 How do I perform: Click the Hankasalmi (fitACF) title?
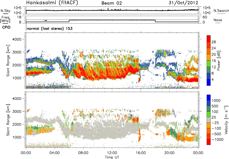pos(52,3)
